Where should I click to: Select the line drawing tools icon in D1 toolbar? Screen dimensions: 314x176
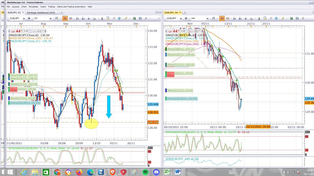tap(146, 18)
